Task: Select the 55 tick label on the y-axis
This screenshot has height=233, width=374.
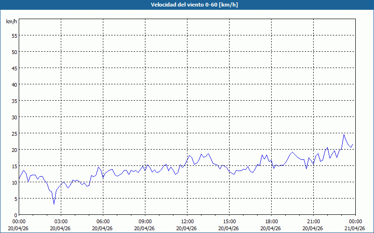Action: pyautogui.click(x=14, y=35)
